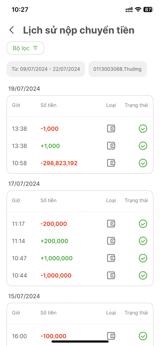
Task: Select the +200,000 transaction at 11:14
Action: (80, 241)
